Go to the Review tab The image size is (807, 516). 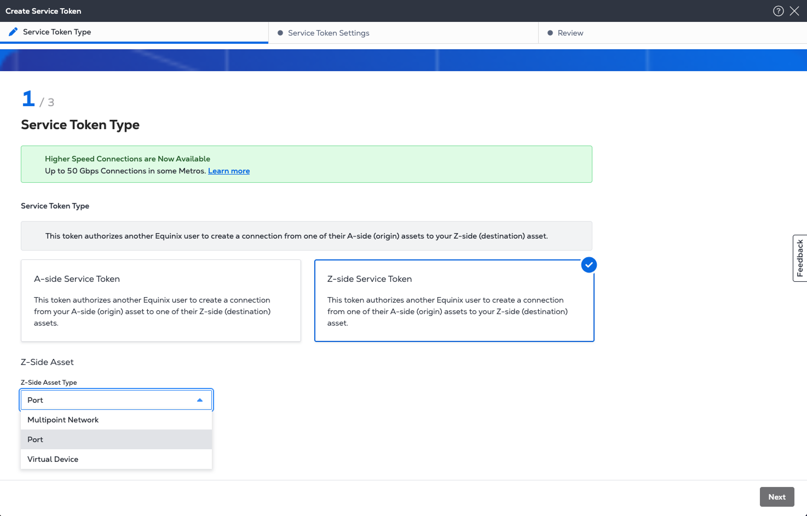(570, 33)
